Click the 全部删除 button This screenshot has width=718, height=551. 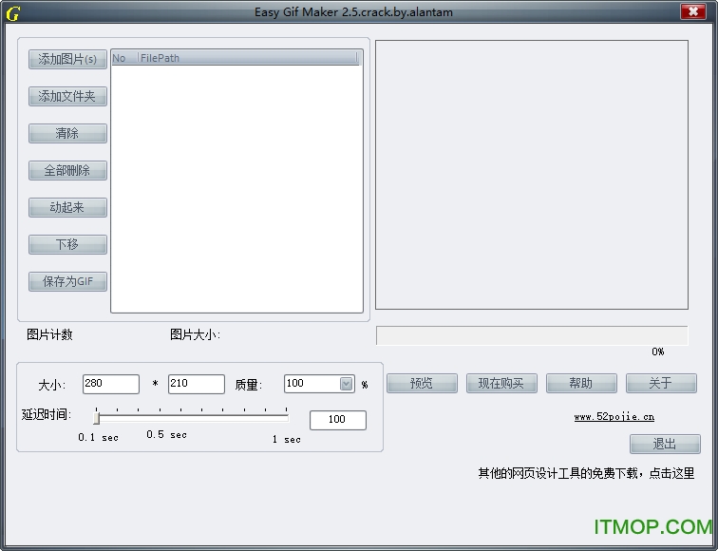[x=67, y=171]
